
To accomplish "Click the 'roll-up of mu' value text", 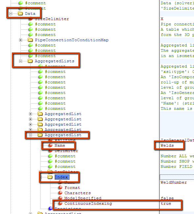I will click(x=177, y=82).
